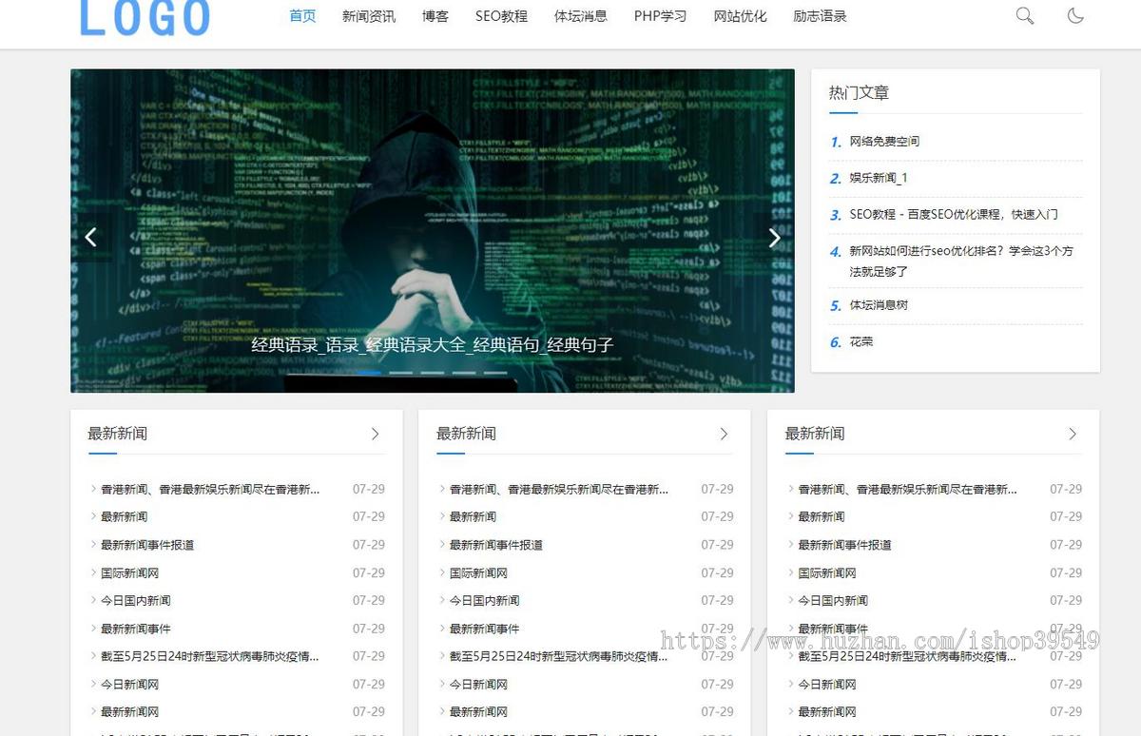Image resolution: width=1141 pixels, height=736 pixels.
Task: Open the 首页 navigation item
Action: point(302,16)
